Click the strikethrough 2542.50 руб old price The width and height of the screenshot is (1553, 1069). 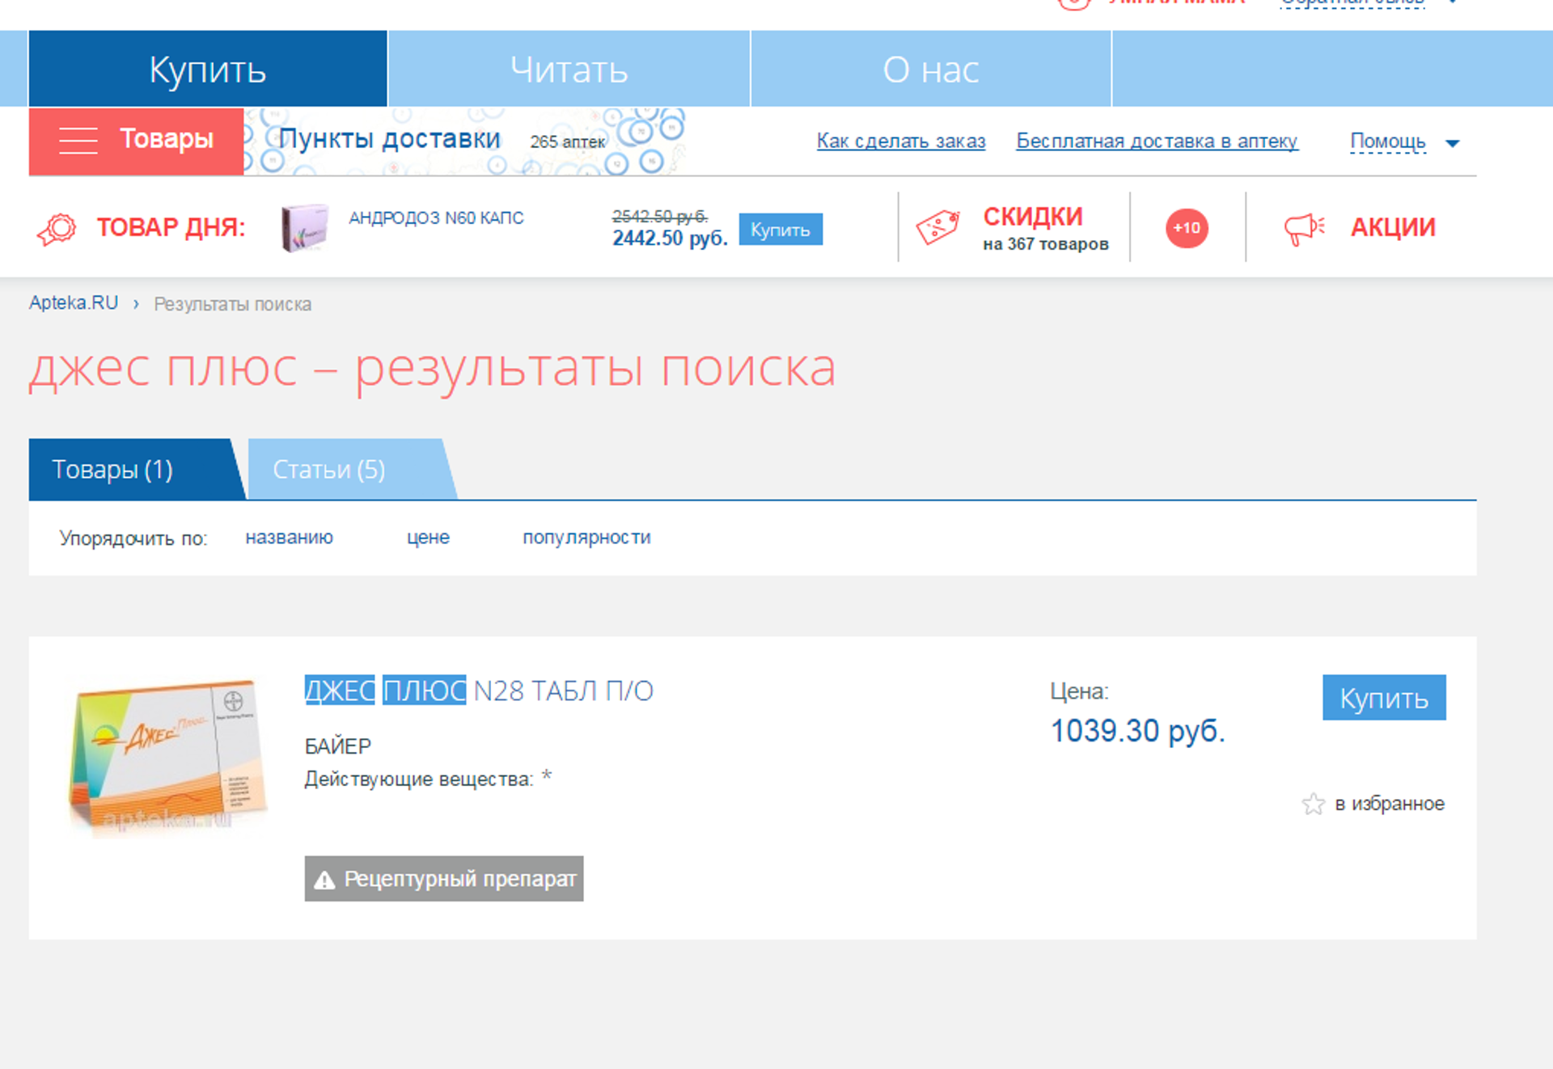tap(660, 216)
